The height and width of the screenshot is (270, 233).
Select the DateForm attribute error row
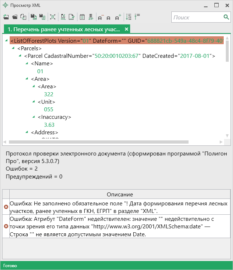pos(118,226)
